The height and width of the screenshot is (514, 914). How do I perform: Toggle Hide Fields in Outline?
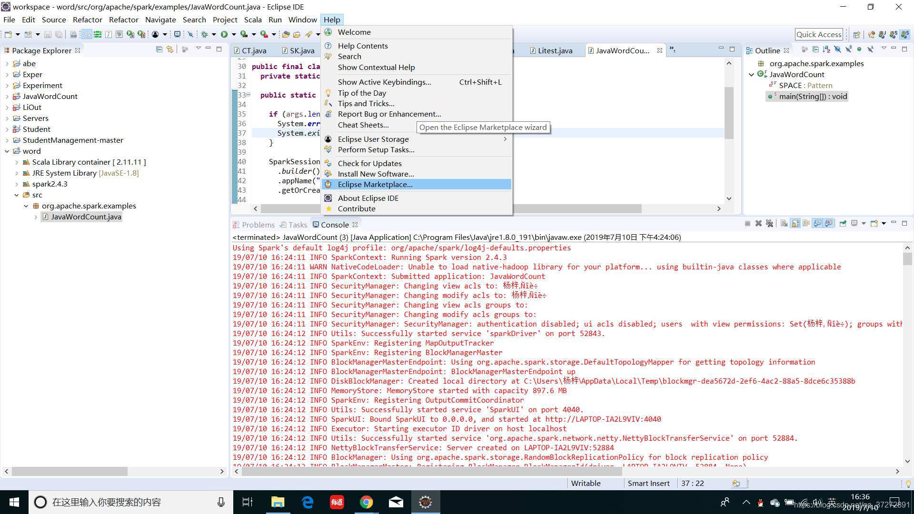(x=837, y=49)
